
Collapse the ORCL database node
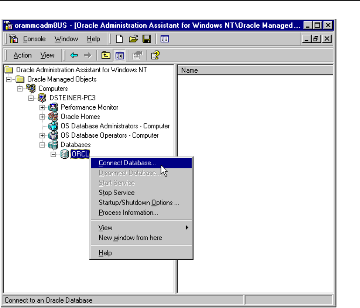(x=53, y=154)
